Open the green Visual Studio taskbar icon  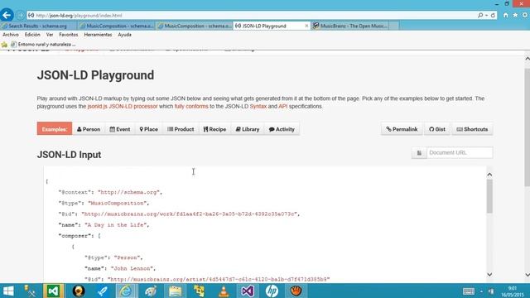[53, 291]
